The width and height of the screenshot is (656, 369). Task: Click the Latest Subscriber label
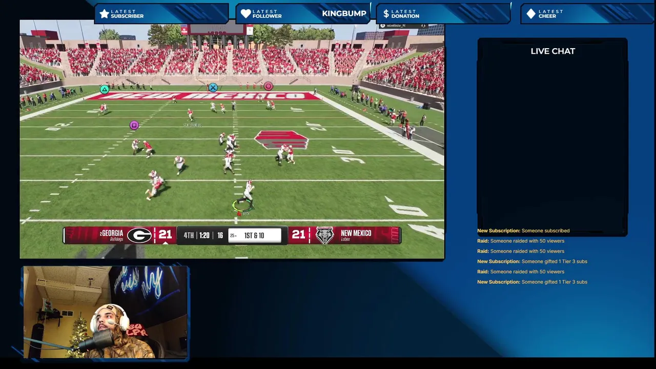[x=127, y=14]
